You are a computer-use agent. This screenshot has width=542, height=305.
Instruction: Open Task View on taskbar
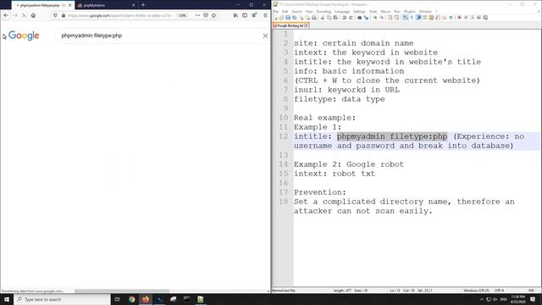(x=117, y=299)
